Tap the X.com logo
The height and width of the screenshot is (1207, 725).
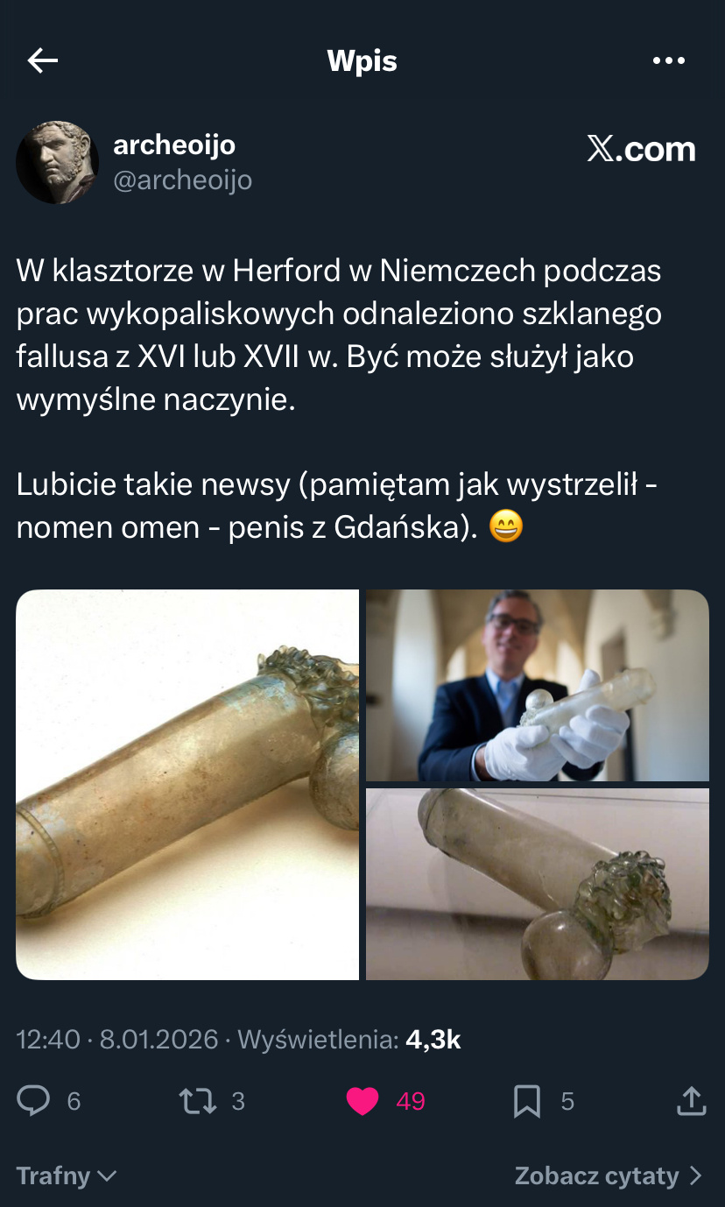(641, 149)
